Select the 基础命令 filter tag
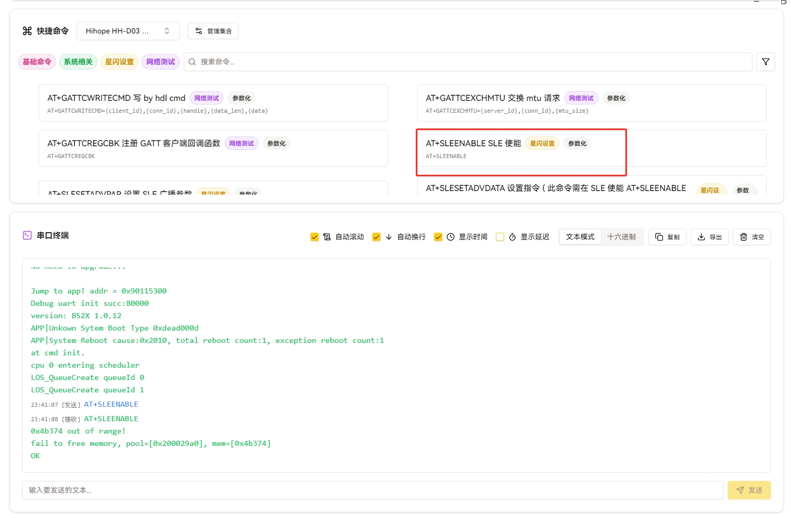The width and height of the screenshot is (791, 518). click(37, 62)
